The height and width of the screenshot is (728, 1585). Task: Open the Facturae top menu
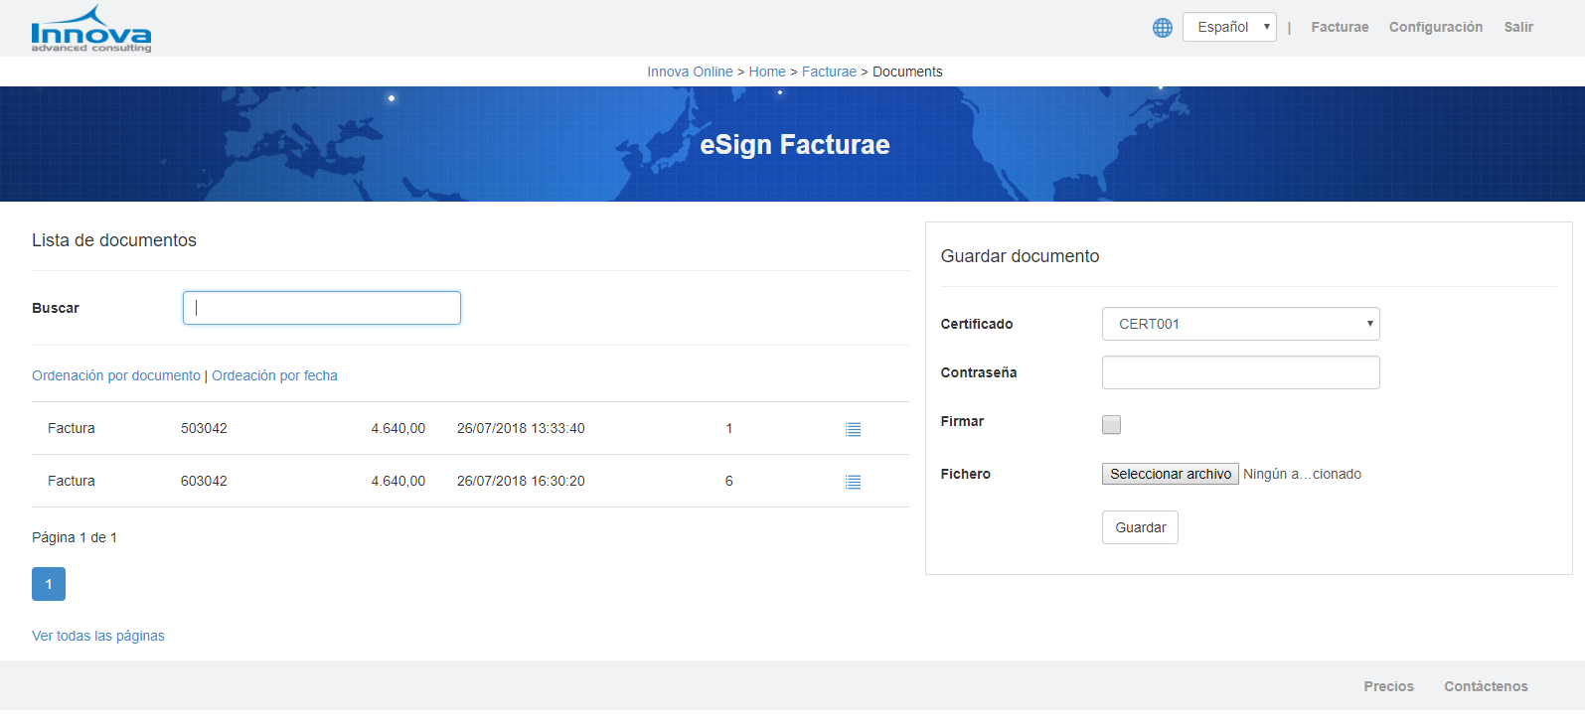pos(1340,27)
